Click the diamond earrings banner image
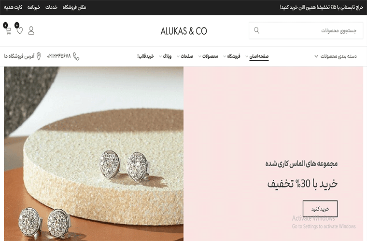This screenshot has width=367, height=241. (x=94, y=154)
